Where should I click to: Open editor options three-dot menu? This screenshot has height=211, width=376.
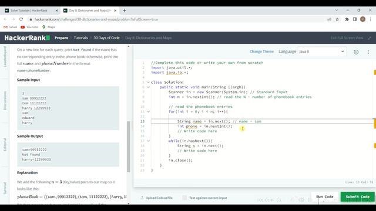(368, 52)
